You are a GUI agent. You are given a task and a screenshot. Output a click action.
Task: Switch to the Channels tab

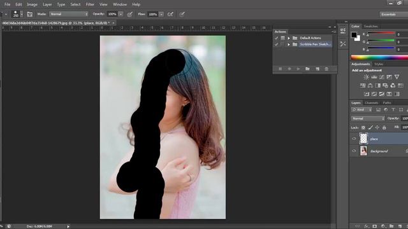click(x=371, y=103)
